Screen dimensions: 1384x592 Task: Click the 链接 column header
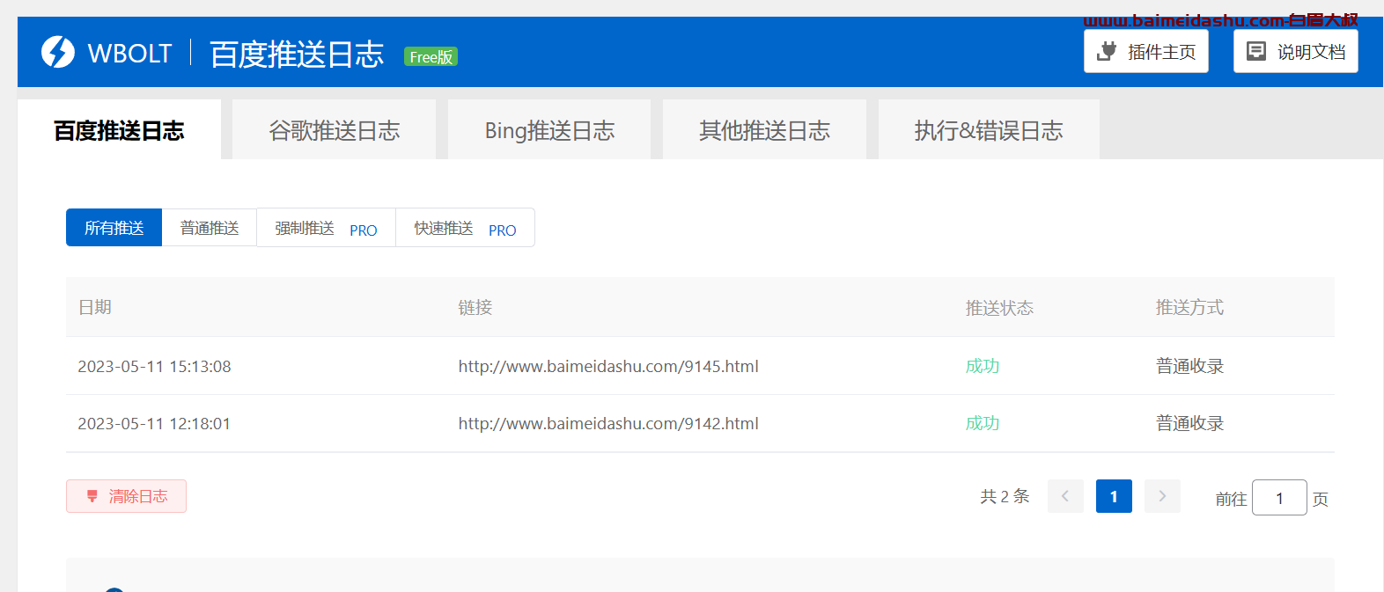475,307
